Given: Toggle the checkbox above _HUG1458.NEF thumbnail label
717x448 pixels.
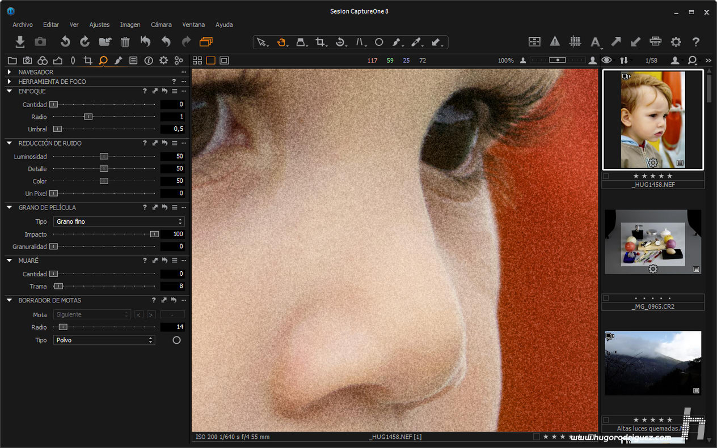Looking at the screenshot, I should [606, 176].
